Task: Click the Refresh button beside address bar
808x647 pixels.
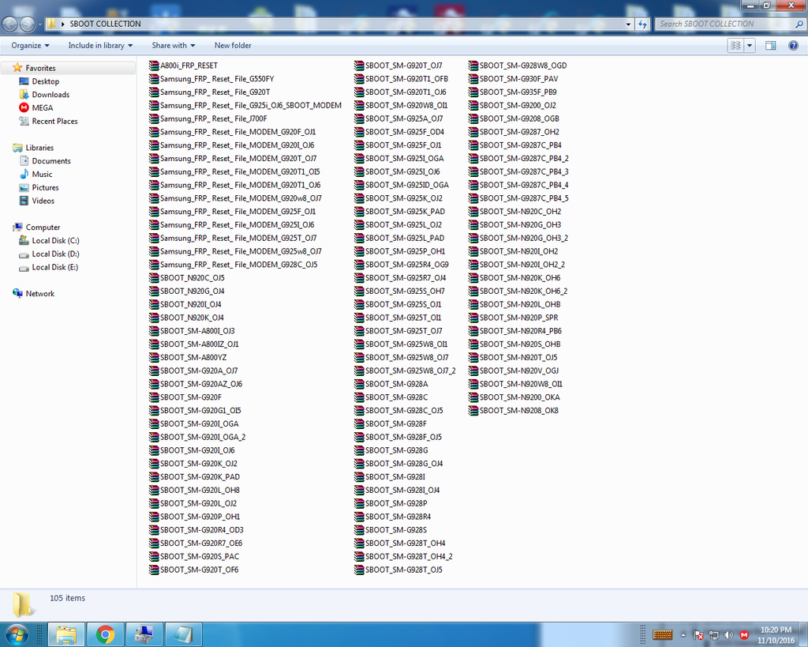Action: coord(642,24)
